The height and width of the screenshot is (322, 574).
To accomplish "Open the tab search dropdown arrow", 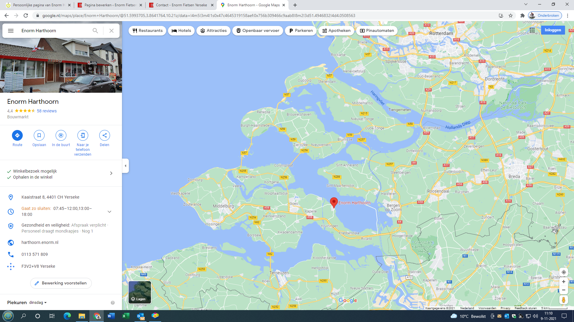I will (x=526, y=4).
